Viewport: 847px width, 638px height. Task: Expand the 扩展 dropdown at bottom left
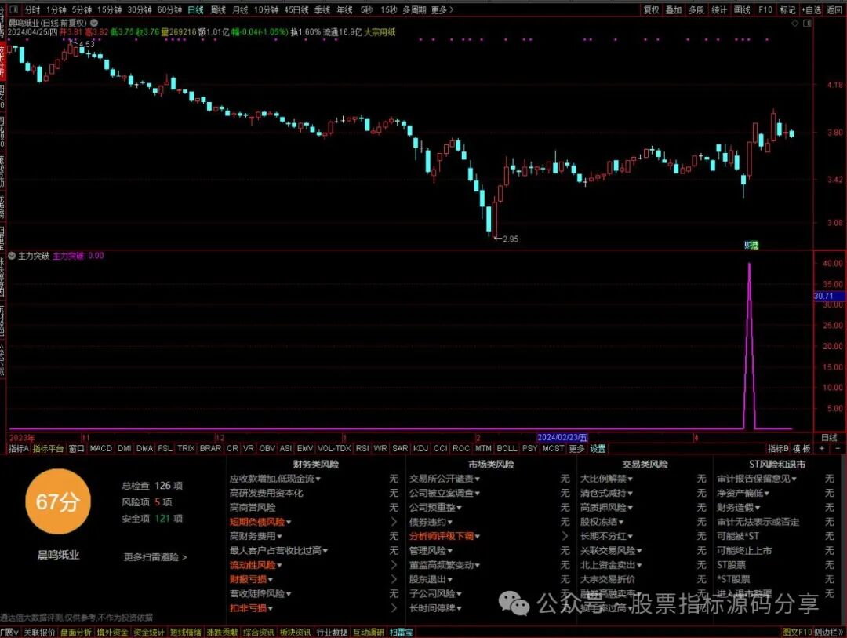coord(9,632)
